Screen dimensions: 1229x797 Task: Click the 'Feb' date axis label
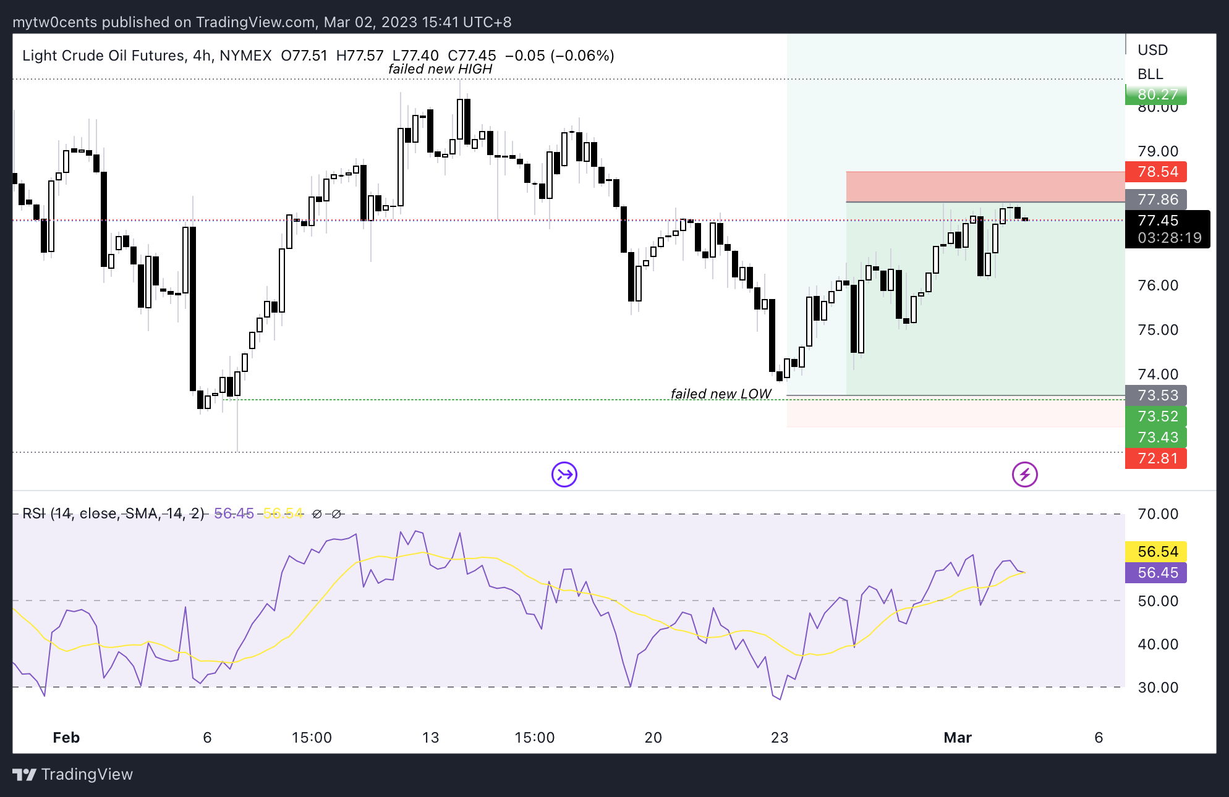pos(66,738)
